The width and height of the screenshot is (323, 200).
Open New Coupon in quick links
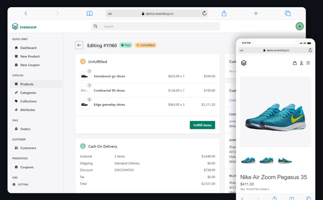[30, 65]
